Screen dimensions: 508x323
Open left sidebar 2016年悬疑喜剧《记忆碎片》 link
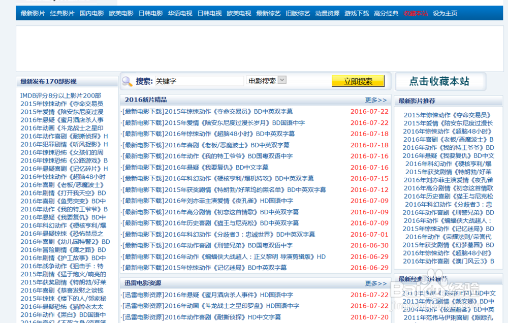64,169
